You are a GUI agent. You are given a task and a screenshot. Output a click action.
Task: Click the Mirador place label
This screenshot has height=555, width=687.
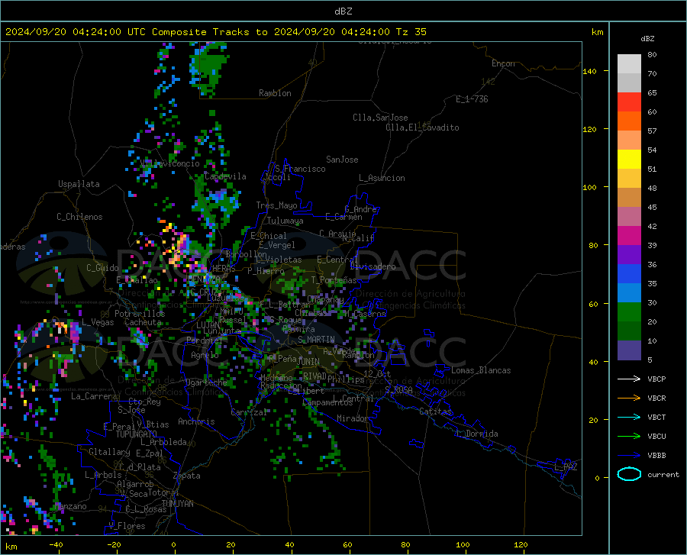point(352,418)
